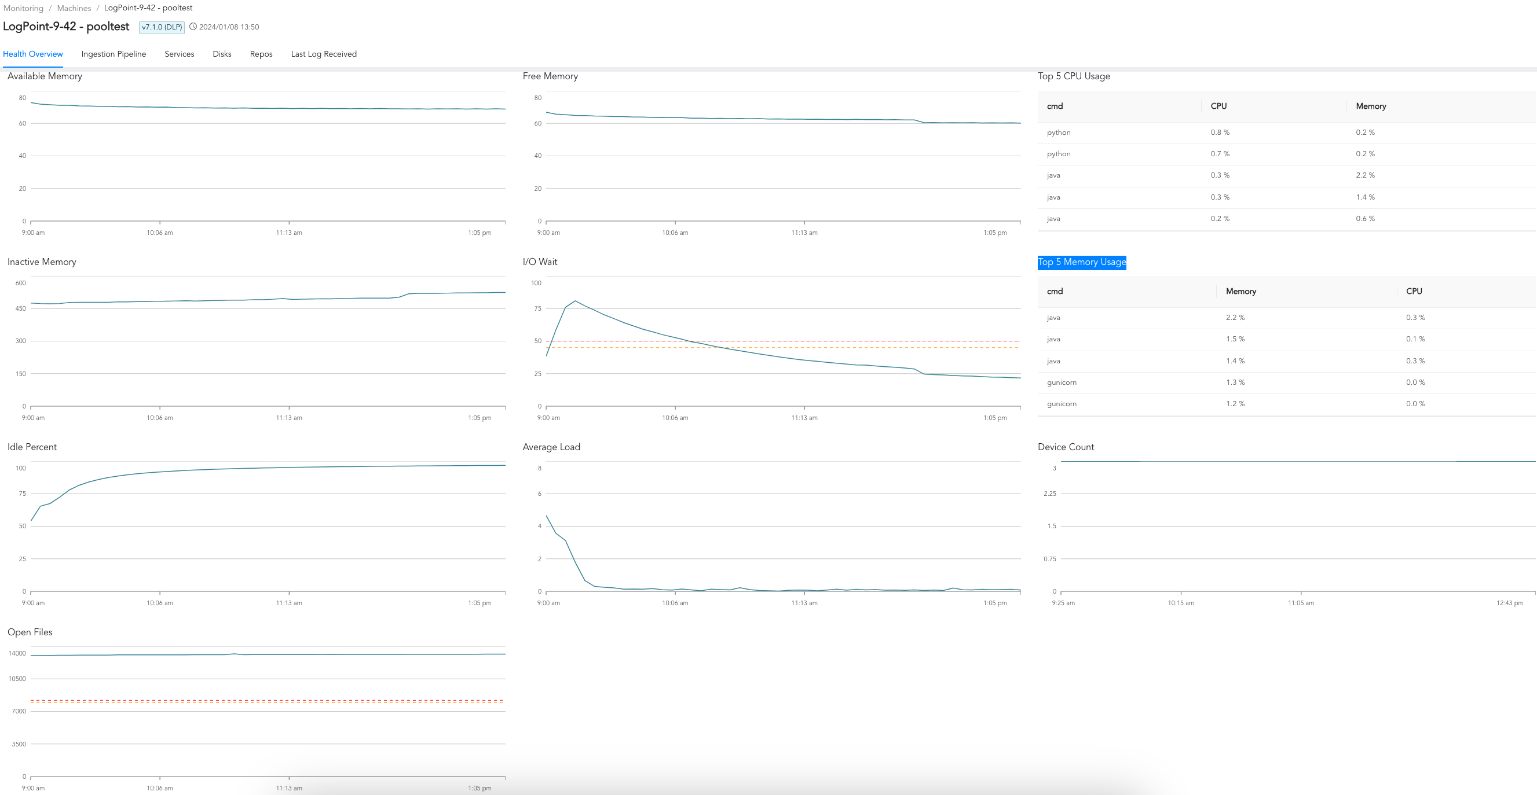Click the highlighted Top 5 Memory Usage heading
Screen dimensions: 1537x795
click(x=1081, y=262)
